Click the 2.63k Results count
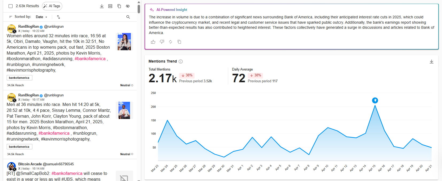Image resolution: width=442 pixels, height=181 pixels. tap(27, 6)
